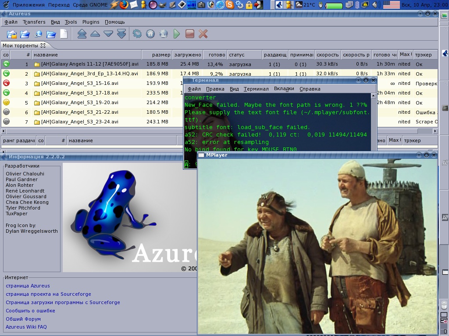Start torrent with the green play icon
Viewport: 449px width, 336px height.
177,34
